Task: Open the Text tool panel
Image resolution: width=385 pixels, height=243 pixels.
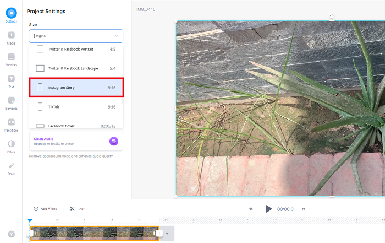Action: (x=12, y=82)
